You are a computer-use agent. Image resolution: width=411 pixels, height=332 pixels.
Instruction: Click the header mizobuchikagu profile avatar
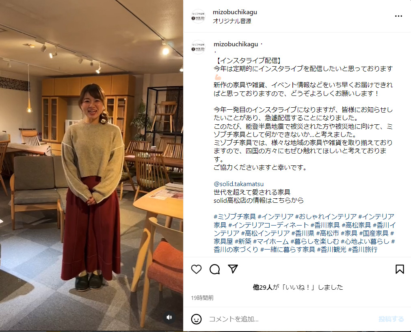tap(198, 16)
